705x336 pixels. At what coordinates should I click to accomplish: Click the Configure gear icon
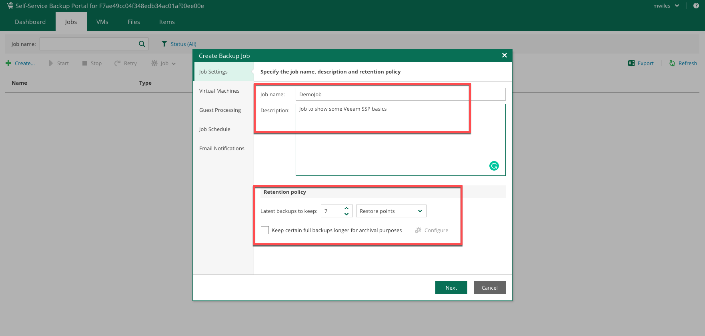pos(418,230)
